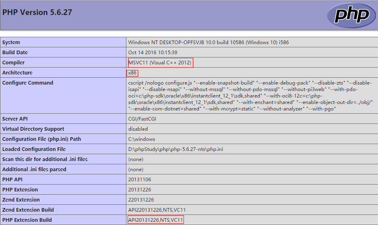Click the x86 architecture value
This screenshot has width=378, height=225.
pos(132,73)
